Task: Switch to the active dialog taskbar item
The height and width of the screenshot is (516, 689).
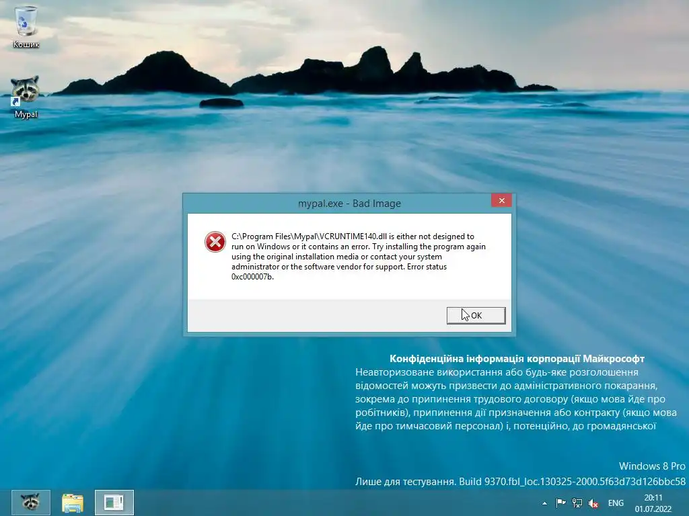Action: (114, 503)
